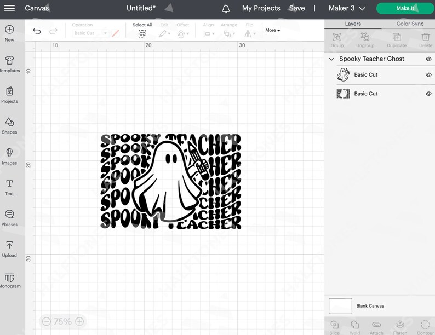Hide the ghost Basic Cut layer
The image size is (435, 335).
(x=428, y=75)
